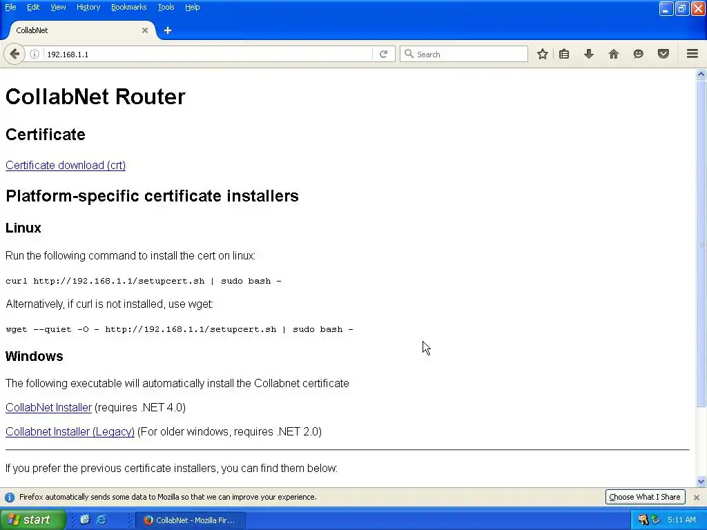Viewport: 707px width, 530px height.
Task: Click the info icon in notification bar
Action: (10, 497)
